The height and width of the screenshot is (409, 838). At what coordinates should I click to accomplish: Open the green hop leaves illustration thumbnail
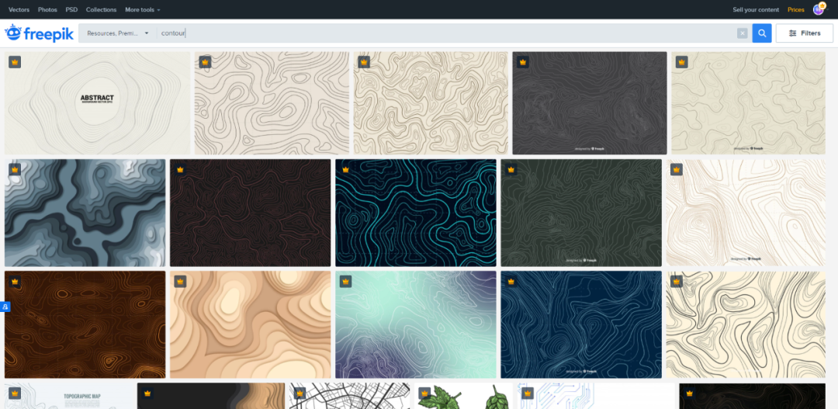[463, 396]
